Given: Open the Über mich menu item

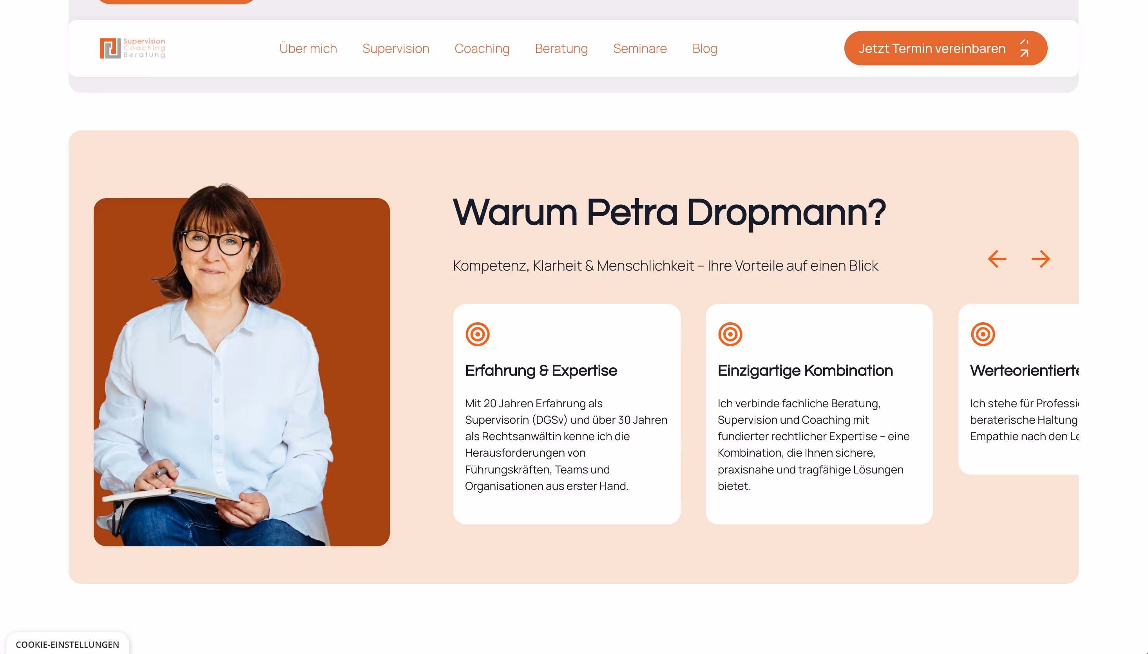Looking at the screenshot, I should pyautogui.click(x=308, y=49).
